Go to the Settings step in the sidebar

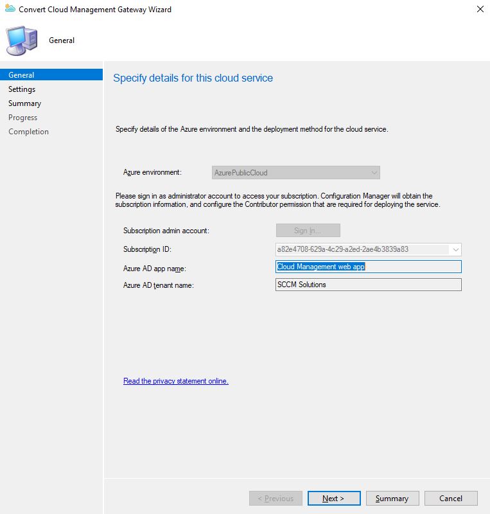point(22,89)
